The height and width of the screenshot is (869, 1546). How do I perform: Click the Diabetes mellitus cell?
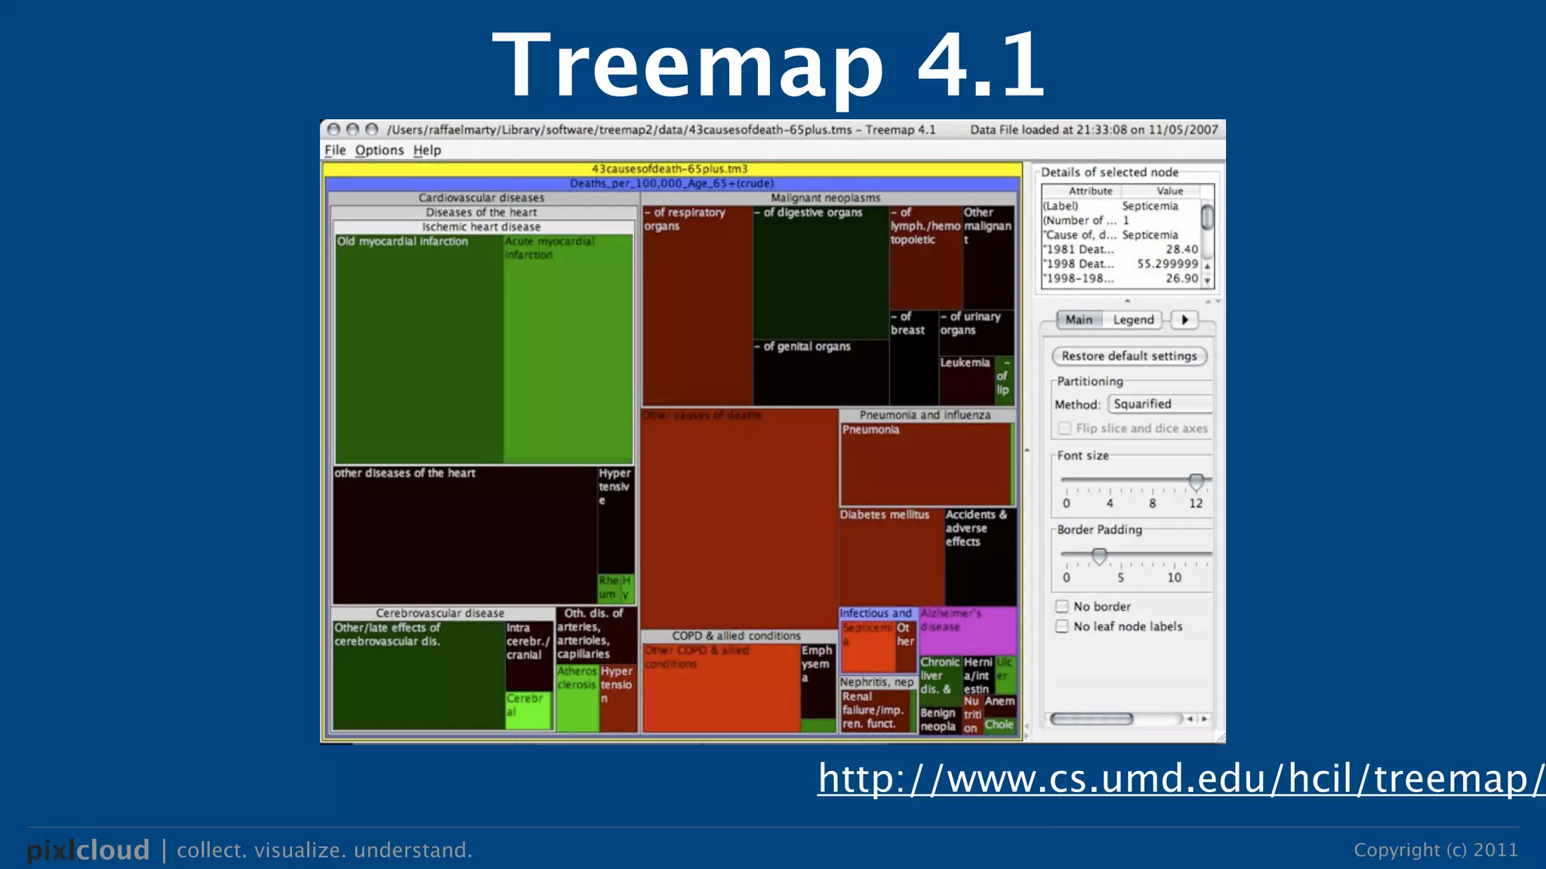[x=892, y=557]
